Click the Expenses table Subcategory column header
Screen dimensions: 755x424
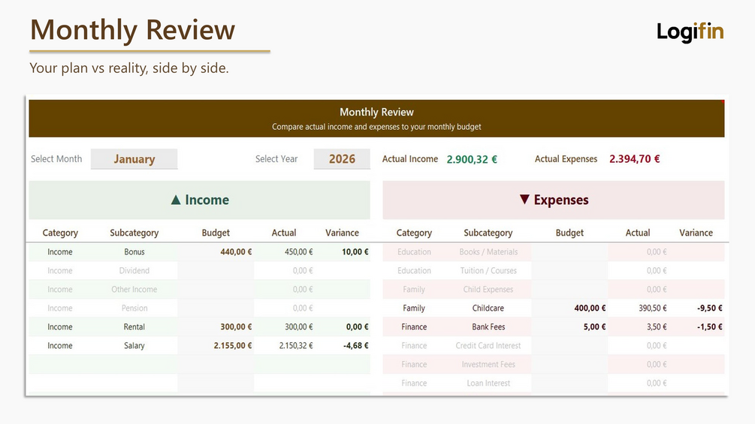click(x=488, y=233)
